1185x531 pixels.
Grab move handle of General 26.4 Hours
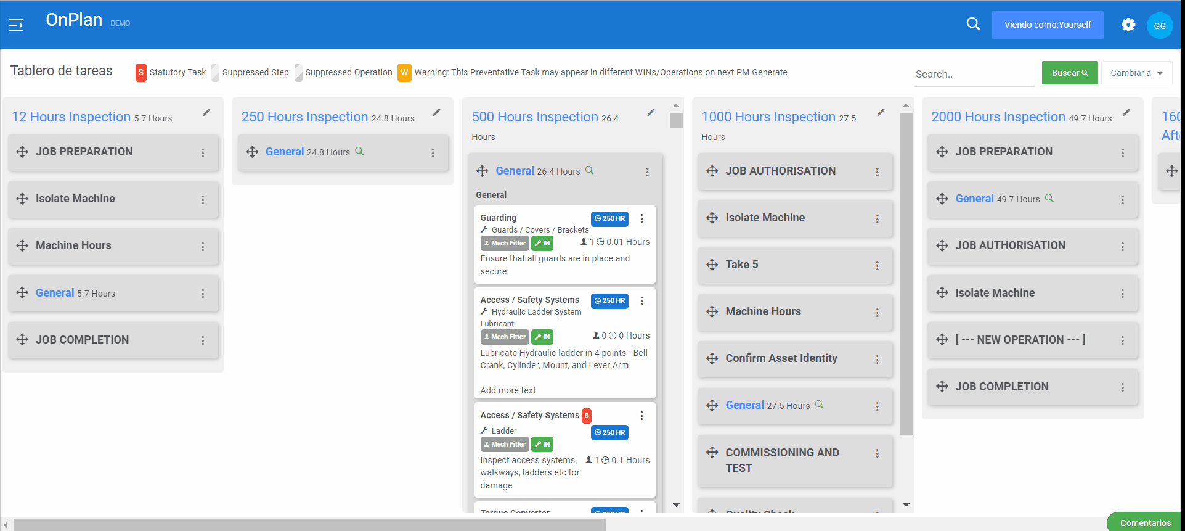point(482,171)
